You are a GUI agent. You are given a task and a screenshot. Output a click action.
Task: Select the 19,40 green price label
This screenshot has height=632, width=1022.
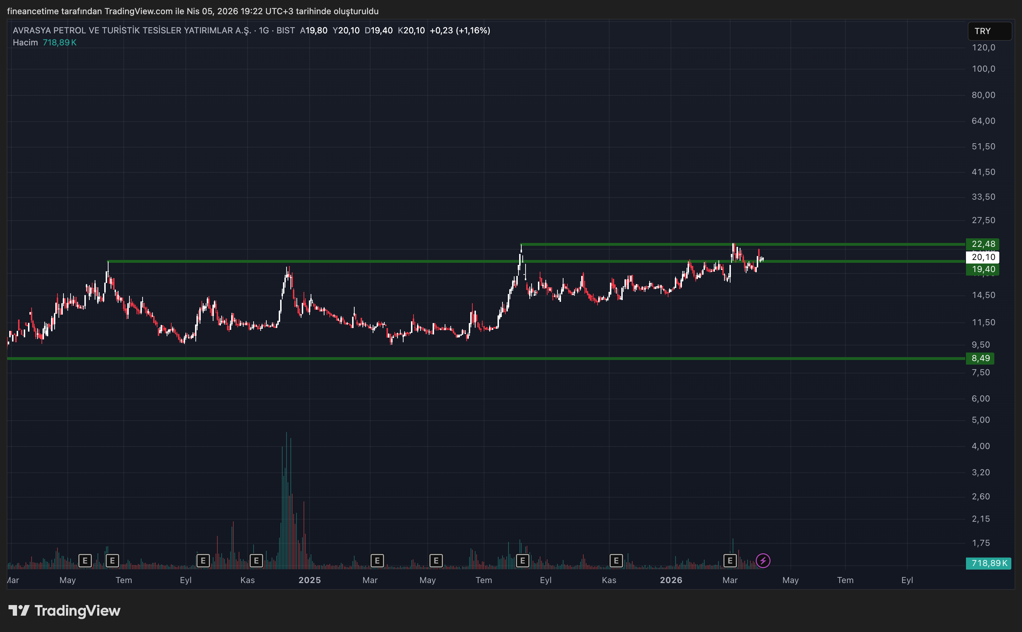[x=982, y=270]
